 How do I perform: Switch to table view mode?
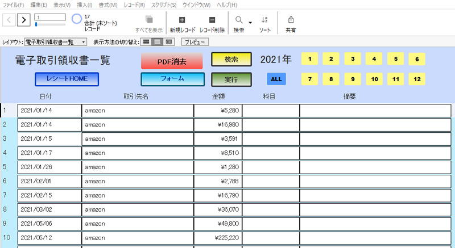pos(169,42)
